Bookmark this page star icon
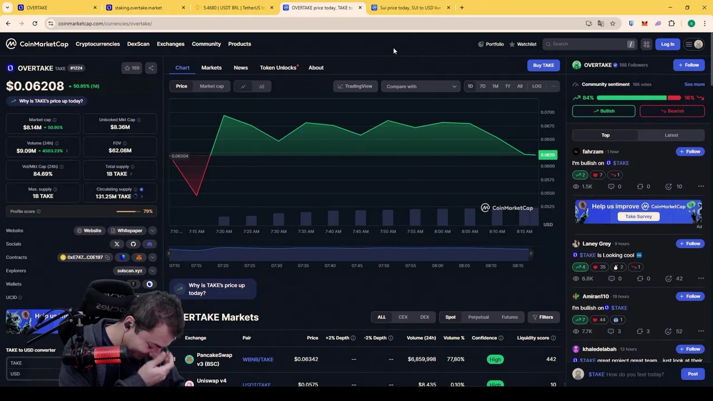This screenshot has width=713, height=401. pos(613,23)
